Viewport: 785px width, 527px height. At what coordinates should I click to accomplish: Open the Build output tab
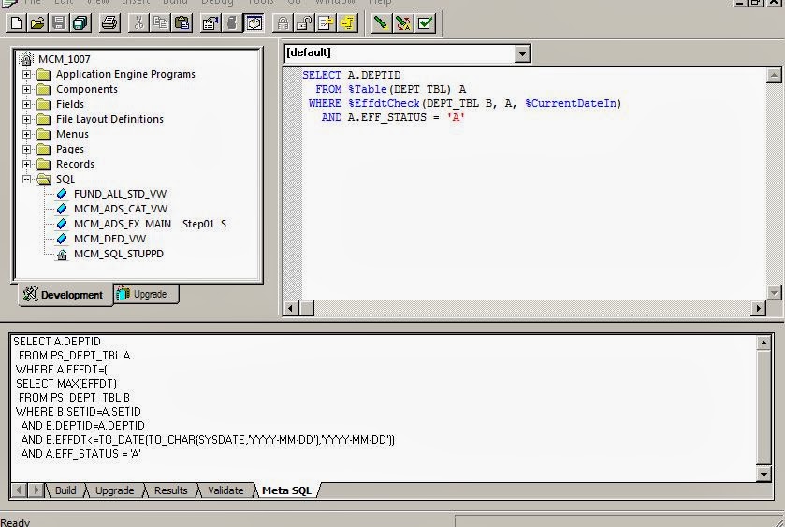tap(65, 490)
